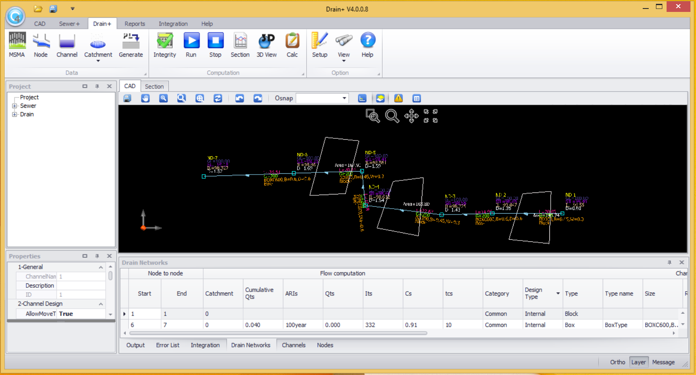
Task: Click quick access save icon
Action: click(53, 9)
